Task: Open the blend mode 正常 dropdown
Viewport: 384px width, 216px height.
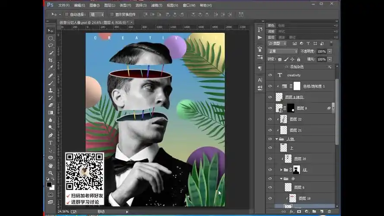Action: click(x=282, y=51)
